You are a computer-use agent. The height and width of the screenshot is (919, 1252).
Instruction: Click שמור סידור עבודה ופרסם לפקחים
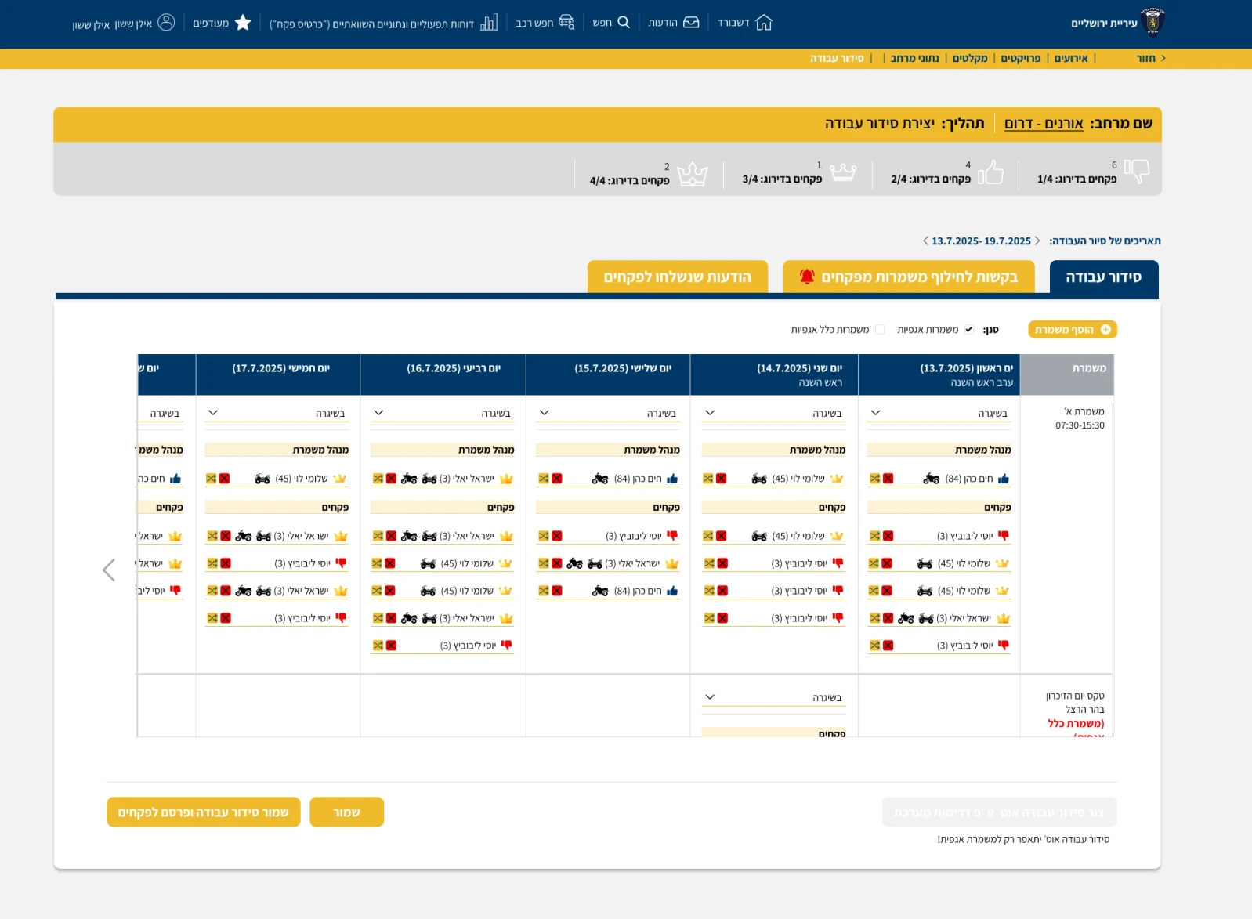pos(204,812)
